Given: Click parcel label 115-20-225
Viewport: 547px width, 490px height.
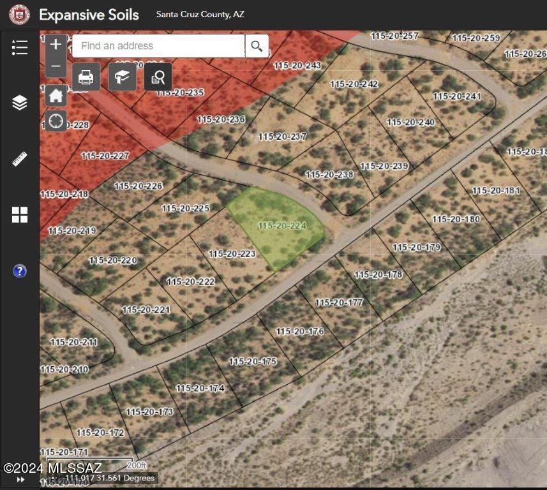Looking at the screenshot, I should [186, 208].
